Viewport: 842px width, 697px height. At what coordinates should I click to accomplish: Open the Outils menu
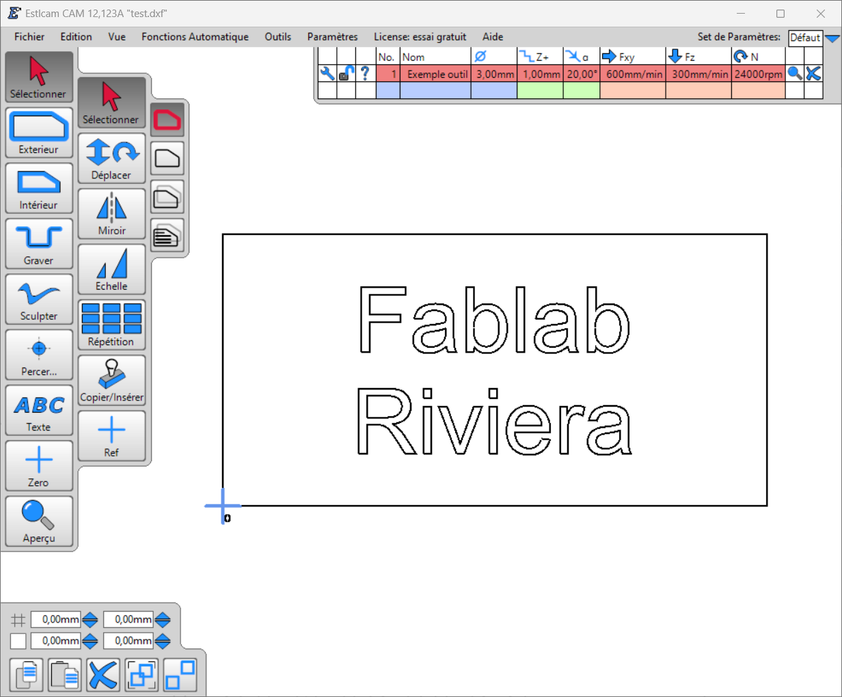click(278, 37)
